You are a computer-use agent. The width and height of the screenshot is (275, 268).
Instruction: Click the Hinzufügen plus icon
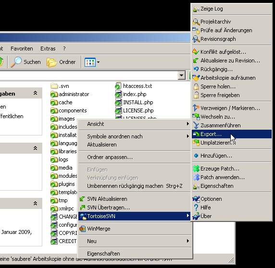pos(196,156)
